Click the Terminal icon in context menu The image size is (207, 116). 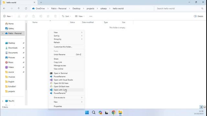pyautogui.click(x=51, y=73)
